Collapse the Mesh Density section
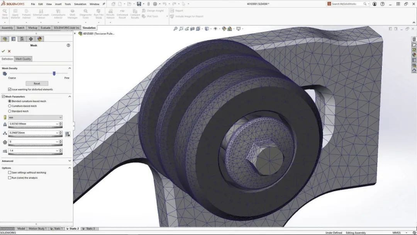The width and height of the screenshot is (417, 235). coord(69,68)
